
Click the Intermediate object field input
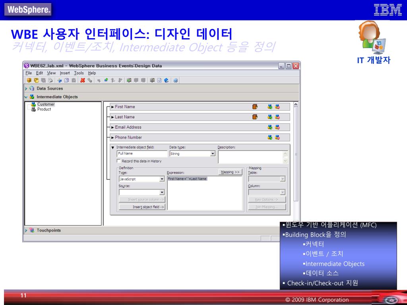coord(142,154)
